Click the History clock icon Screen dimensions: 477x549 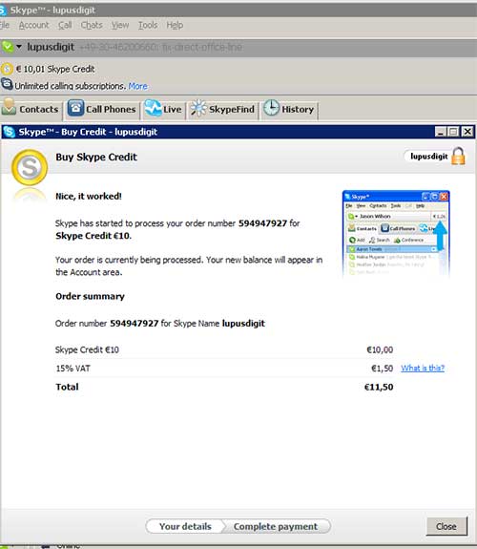pyautogui.click(x=271, y=108)
